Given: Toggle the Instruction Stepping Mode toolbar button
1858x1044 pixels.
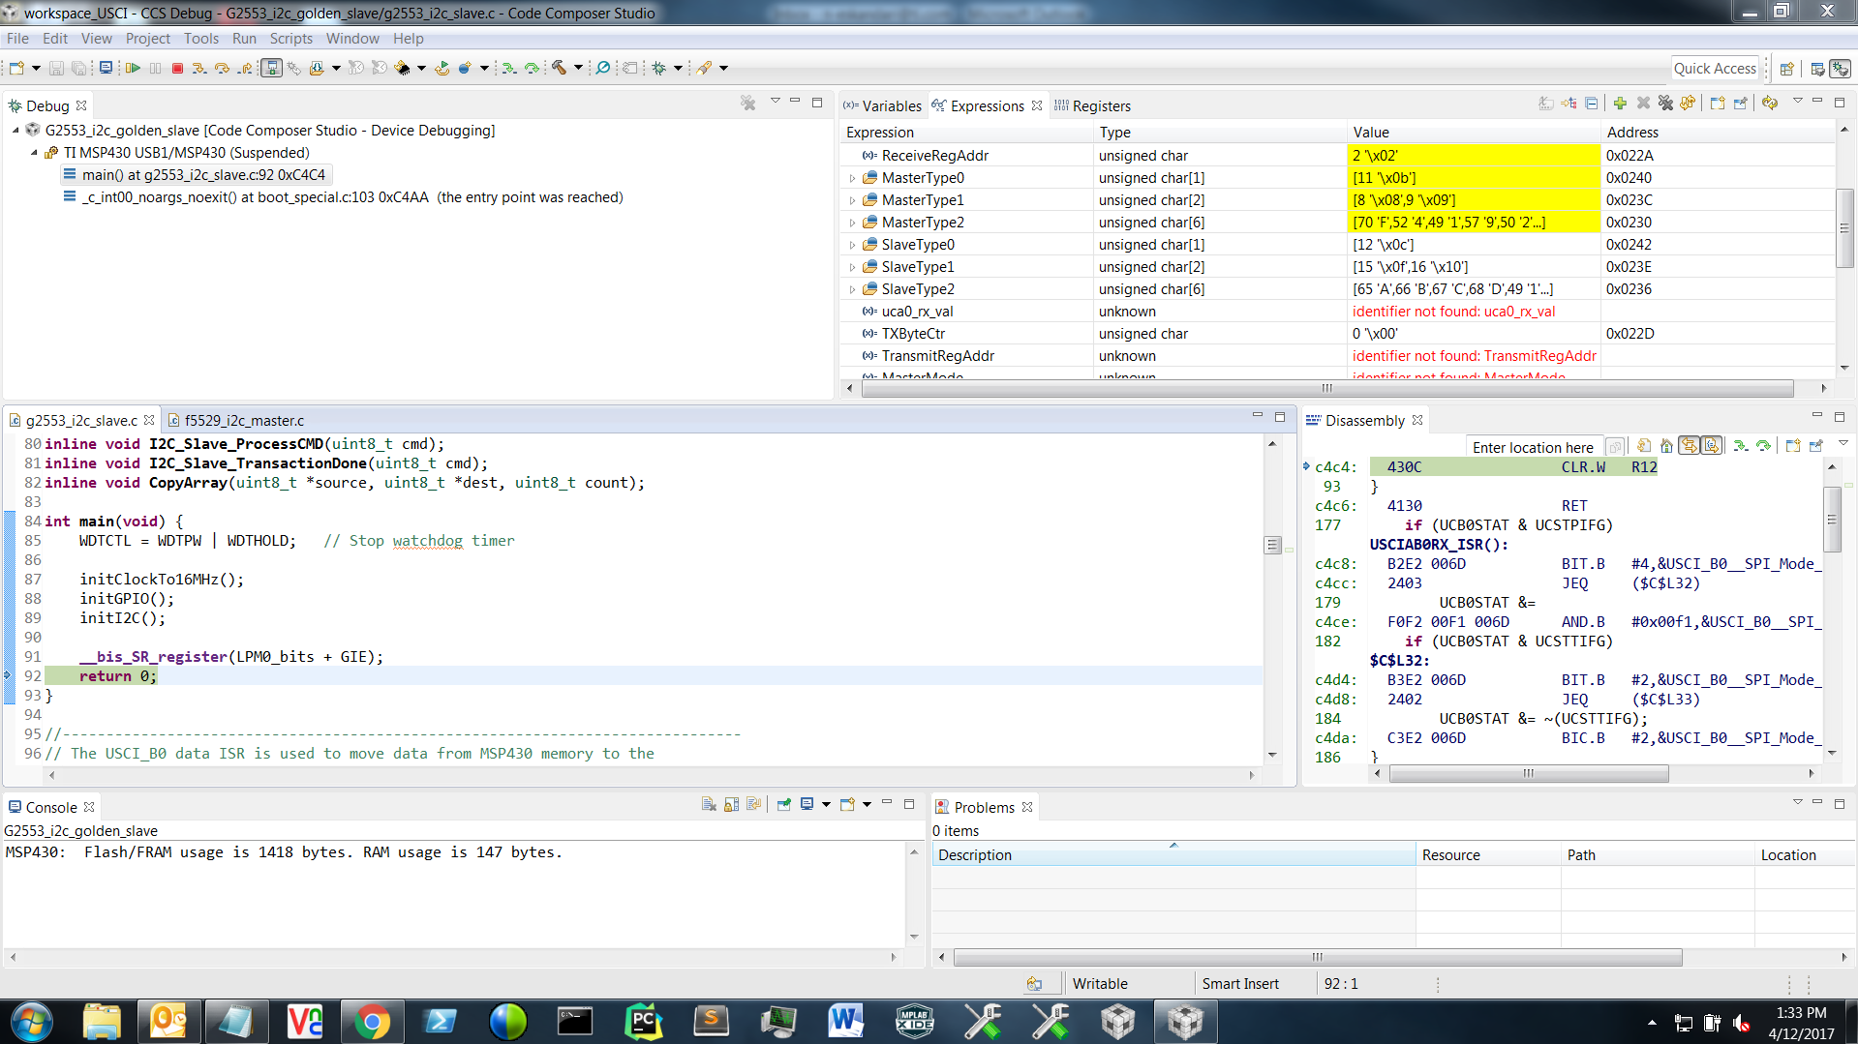Looking at the screenshot, I should (271, 68).
